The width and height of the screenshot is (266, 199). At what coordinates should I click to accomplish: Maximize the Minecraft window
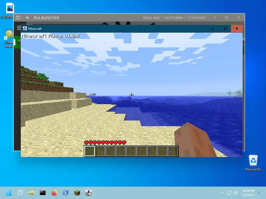(225, 29)
